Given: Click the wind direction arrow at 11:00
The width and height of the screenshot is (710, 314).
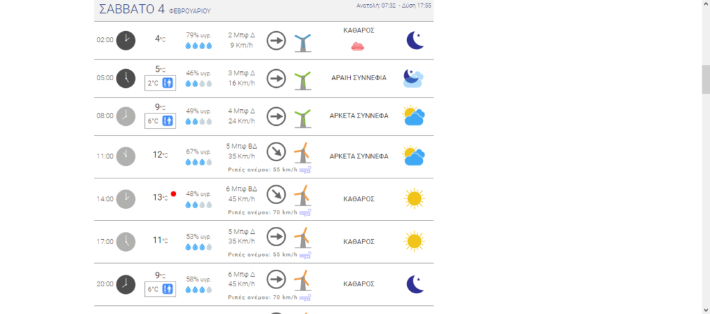Looking at the screenshot, I should click(276, 151).
